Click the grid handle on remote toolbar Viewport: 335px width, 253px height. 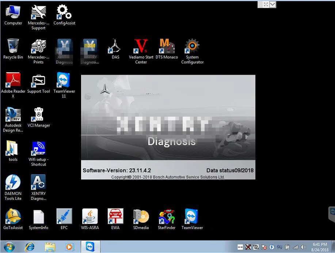point(260,4)
